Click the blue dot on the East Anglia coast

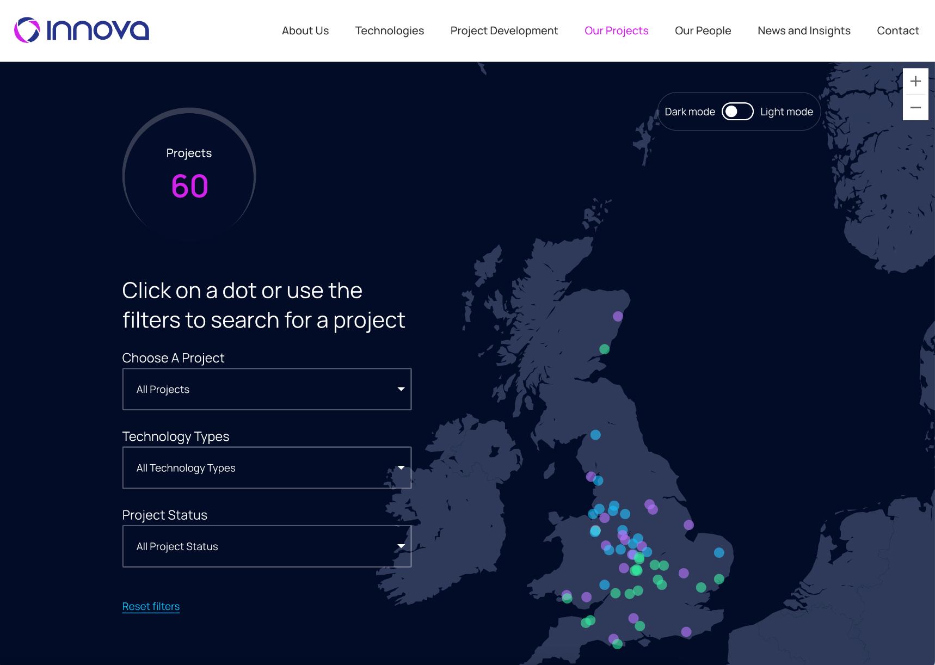coord(719,552)
